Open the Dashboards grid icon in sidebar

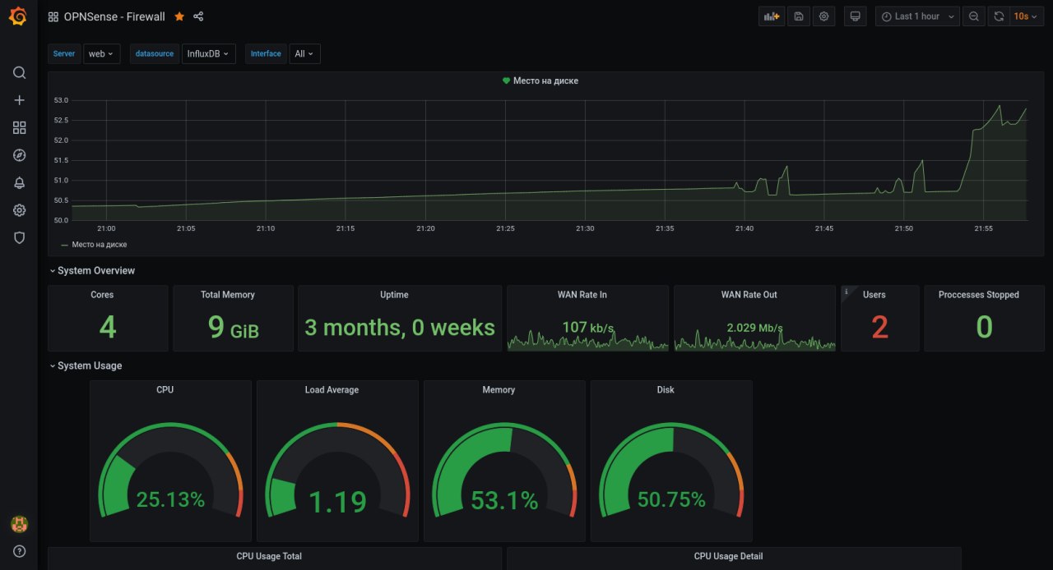19,127
